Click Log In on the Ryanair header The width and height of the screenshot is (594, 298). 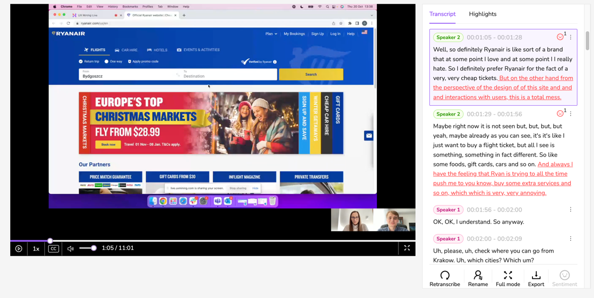click(x=335, y=33)
